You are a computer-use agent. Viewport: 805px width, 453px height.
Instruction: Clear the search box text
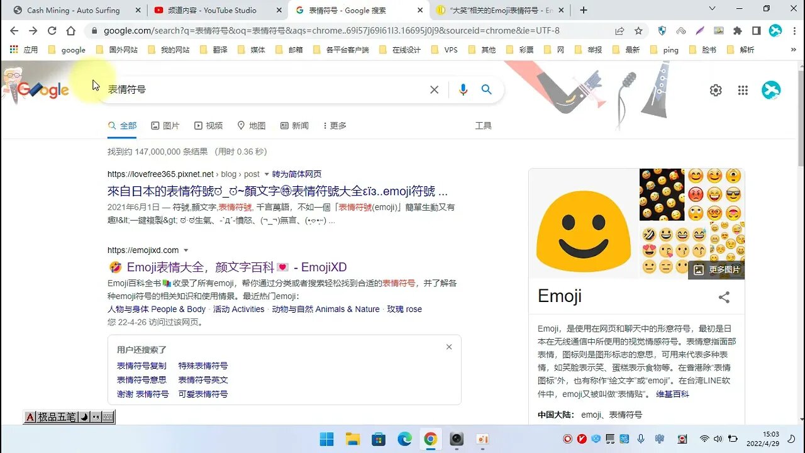(434, 90)
